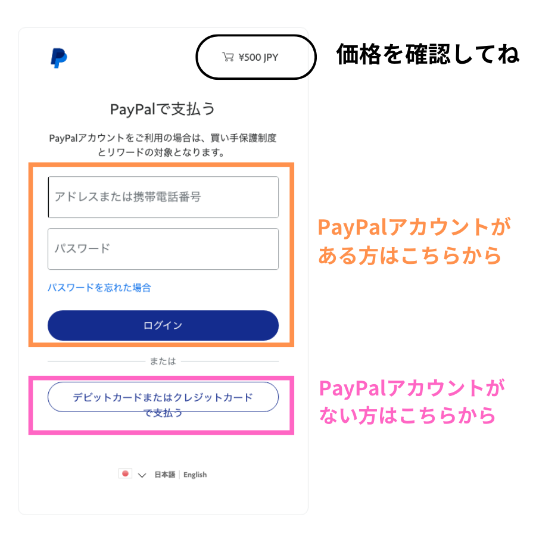The height and width of the screenshot is (536, 536).
Task: Click the 価格を確認してね annotation text
Action: tap(428, 54)
